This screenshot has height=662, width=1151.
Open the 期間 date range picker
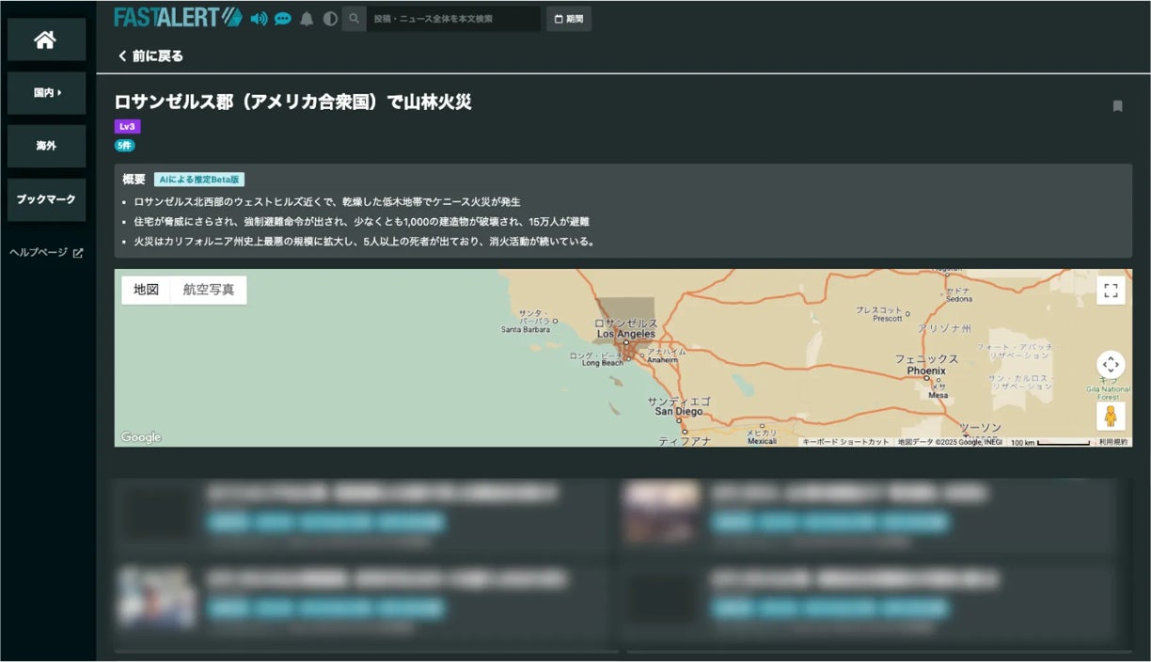569,19
